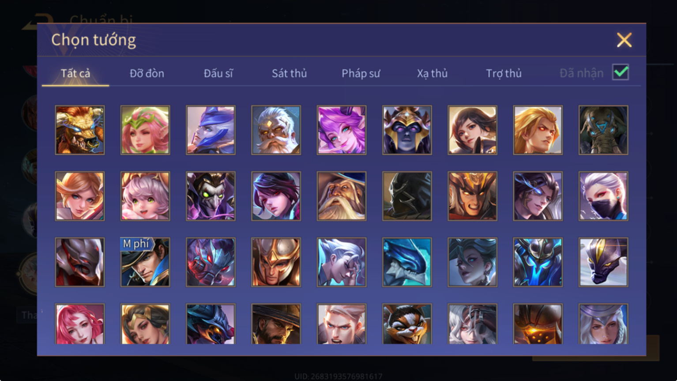Open the Đấu sĩ tab
This screenshot has width=677, height=381.
coord(218,73)
